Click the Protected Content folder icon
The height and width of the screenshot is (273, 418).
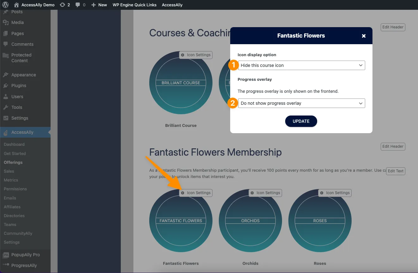click(6, 55)
